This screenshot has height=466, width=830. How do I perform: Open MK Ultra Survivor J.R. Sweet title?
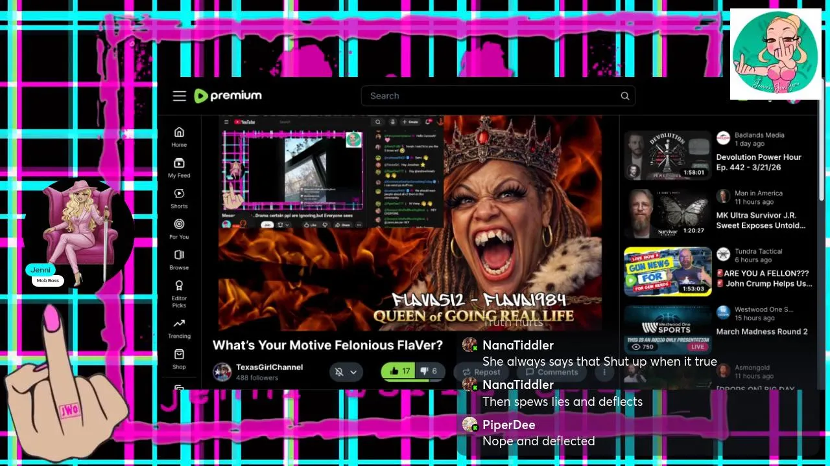point(761,220)
